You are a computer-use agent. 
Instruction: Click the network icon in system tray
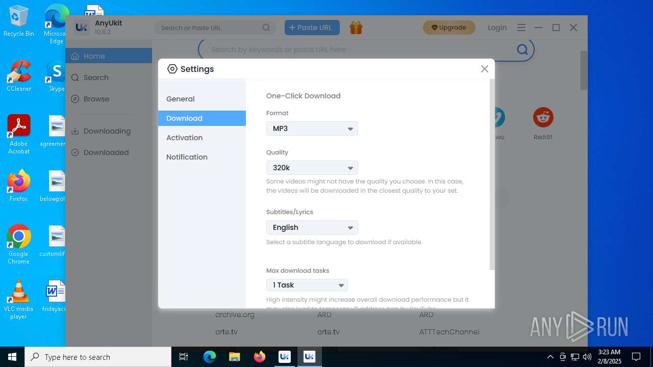[x=575, y=357]
